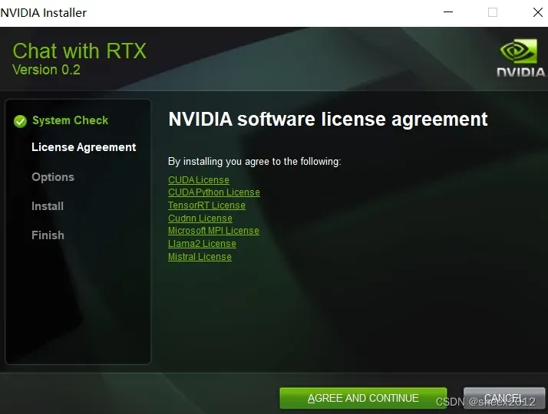Click the NVIDIA Installer title text
The width and height of the screenshot is (548, 414).
click(43, 13)
